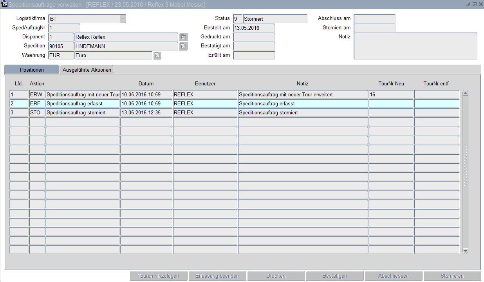Restore the Speditionsaufträge window using the title bar icon
The width and height of the screenshot is (484, 282).
click(x=474, y=4)
